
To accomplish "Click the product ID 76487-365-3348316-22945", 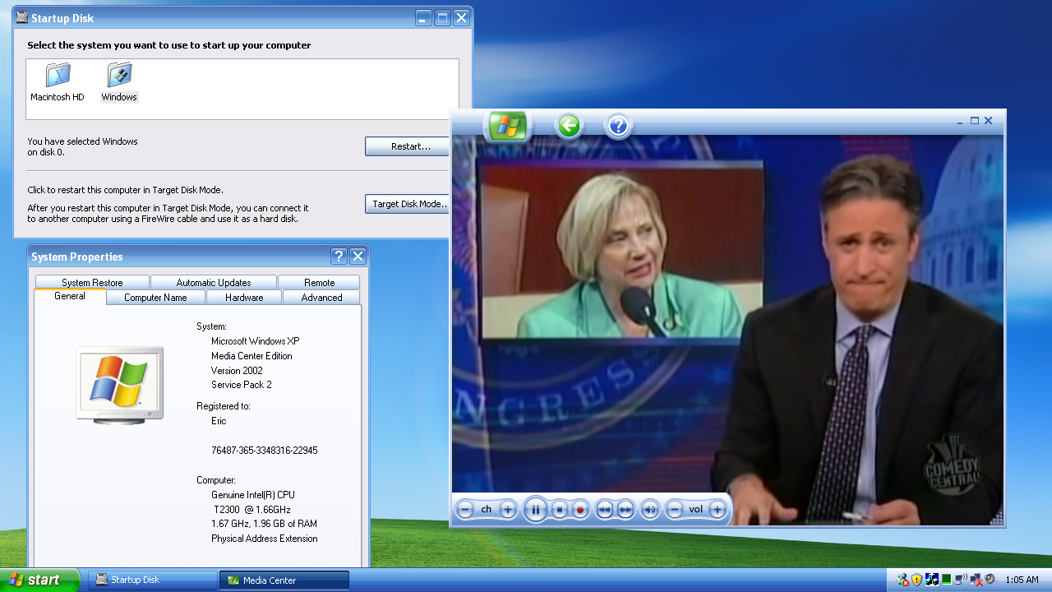I will (265, 451).
